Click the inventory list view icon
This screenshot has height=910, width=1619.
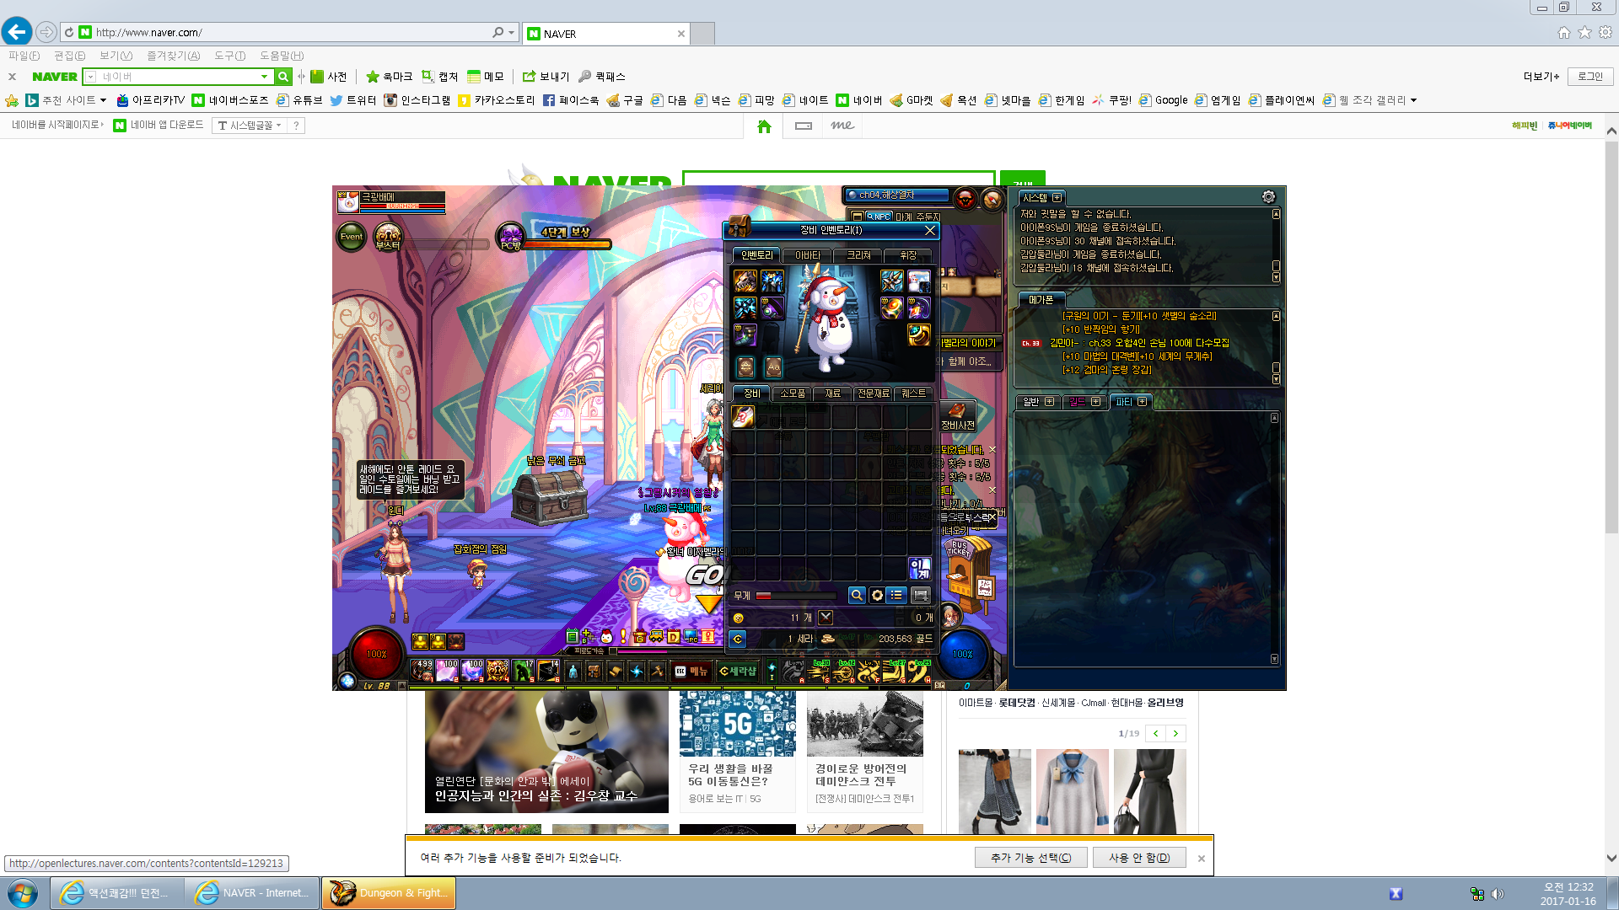tap(897, 595)
